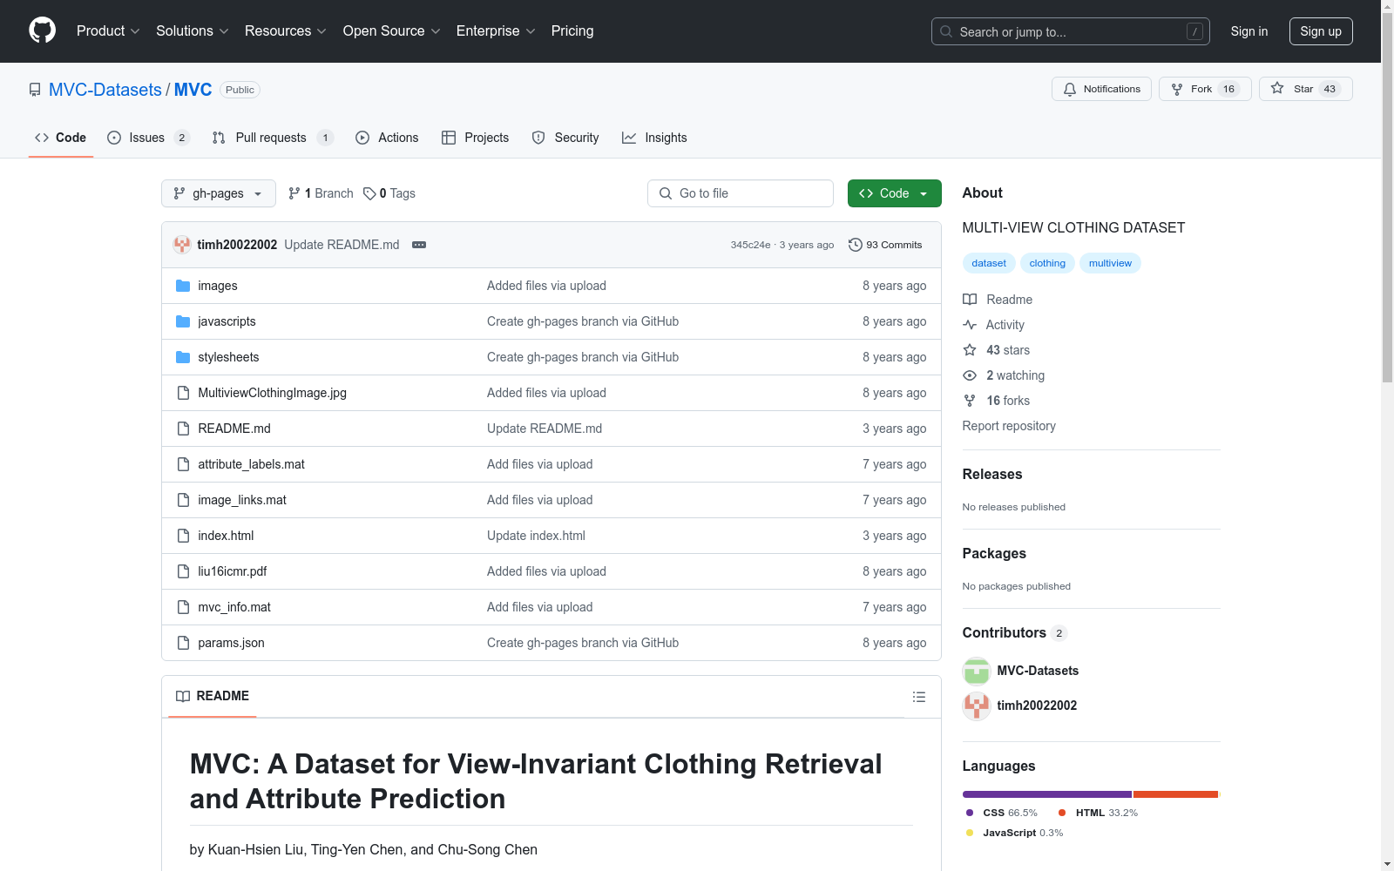Click the stars icon in About
The image size is (1394, 871).
[970, 350]
